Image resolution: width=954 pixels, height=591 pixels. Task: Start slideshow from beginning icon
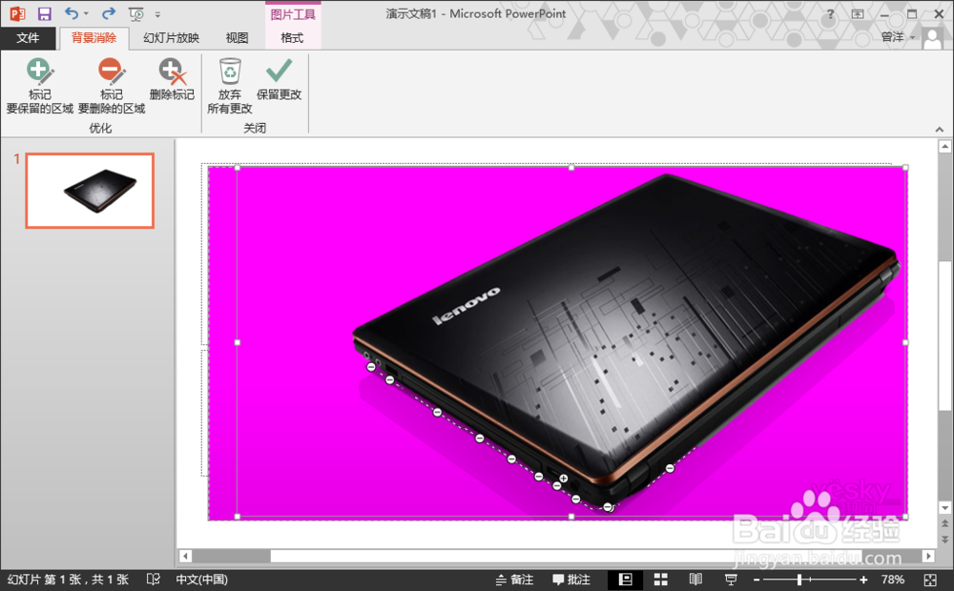pyautogui.click(x=135, y=14)
